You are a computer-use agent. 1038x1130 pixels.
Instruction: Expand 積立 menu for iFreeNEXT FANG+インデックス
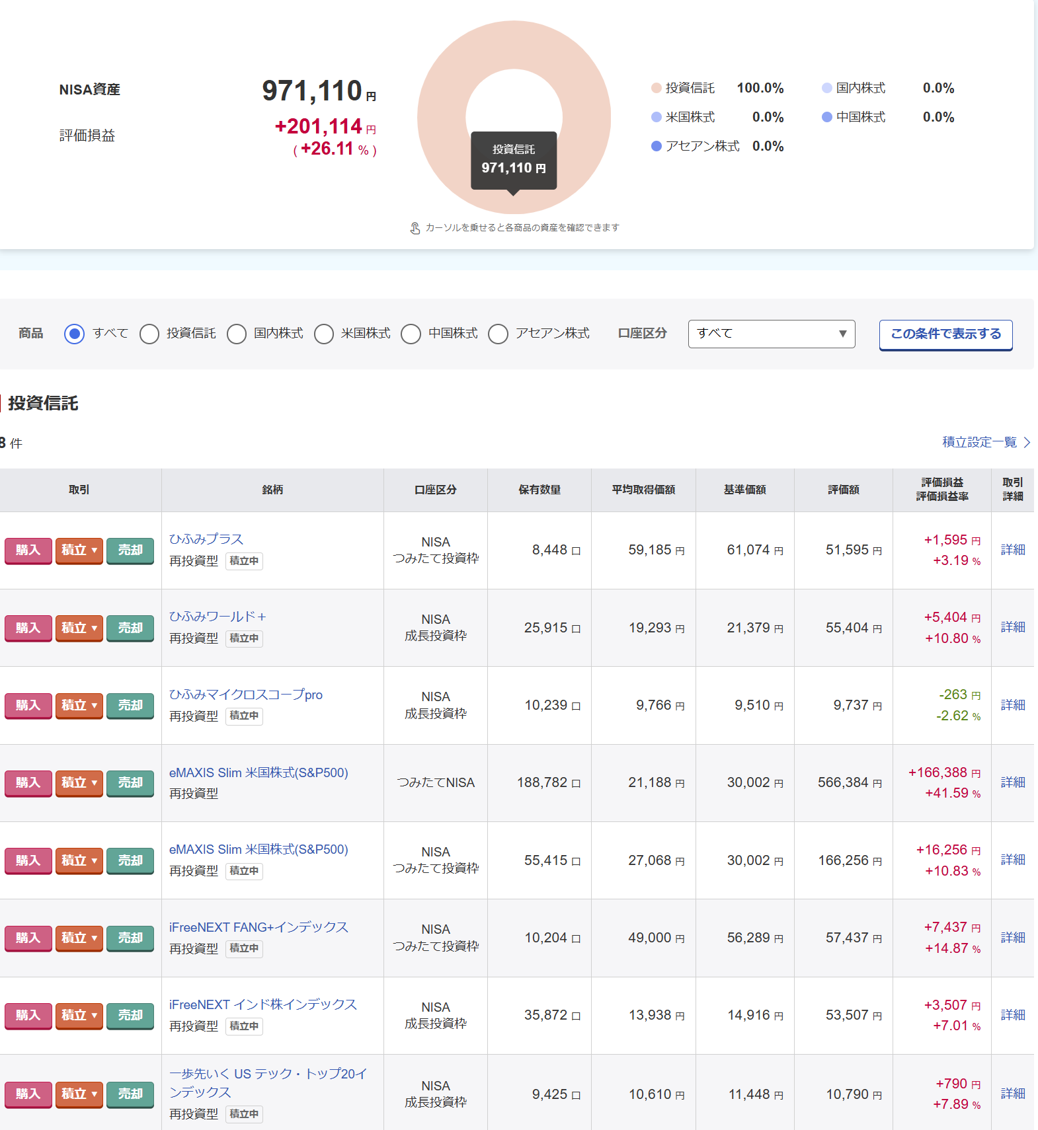click(79, 938)
